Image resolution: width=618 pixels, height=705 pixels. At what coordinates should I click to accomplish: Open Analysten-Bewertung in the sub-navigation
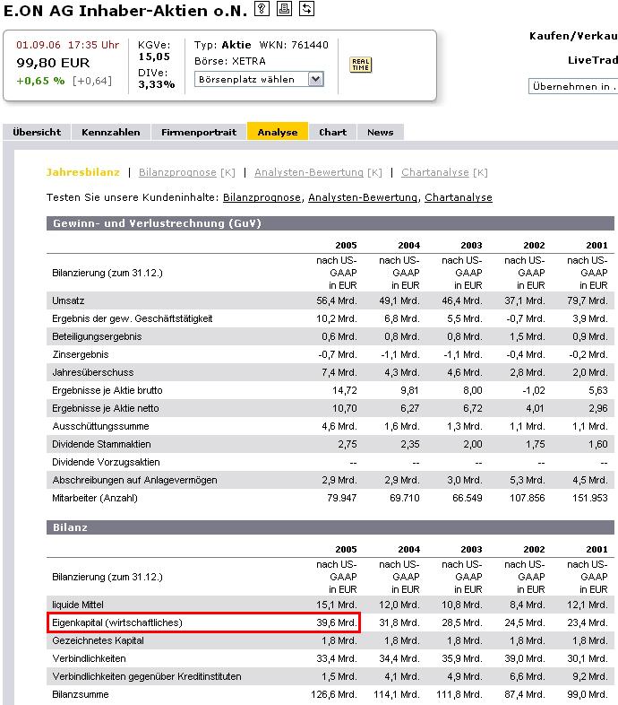[x=309, y=172]
